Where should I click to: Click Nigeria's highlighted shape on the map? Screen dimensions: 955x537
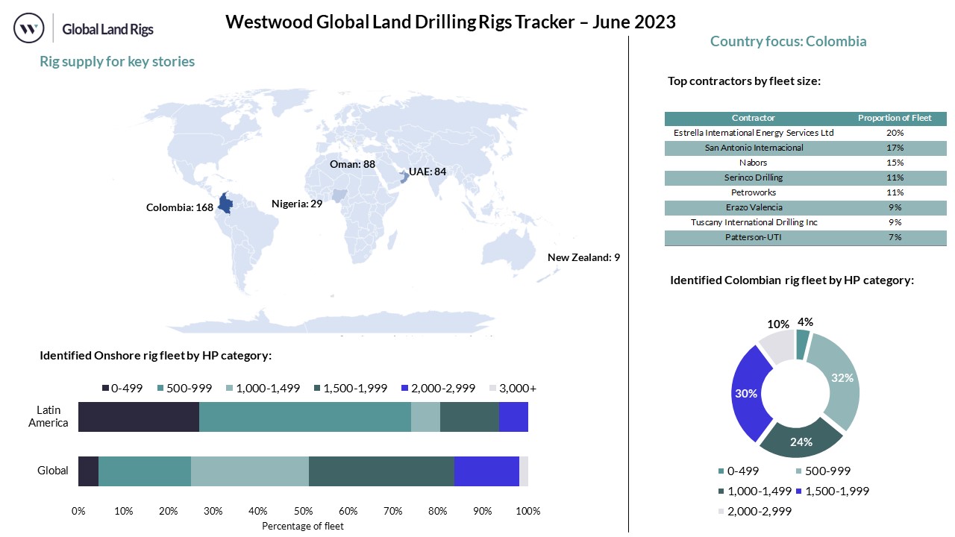[339, 195]
